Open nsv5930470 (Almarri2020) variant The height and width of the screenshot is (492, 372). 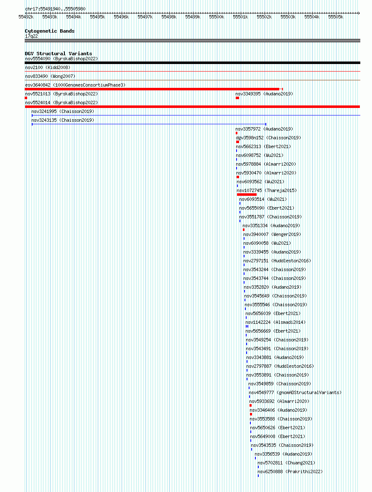(x=266, y=173)
